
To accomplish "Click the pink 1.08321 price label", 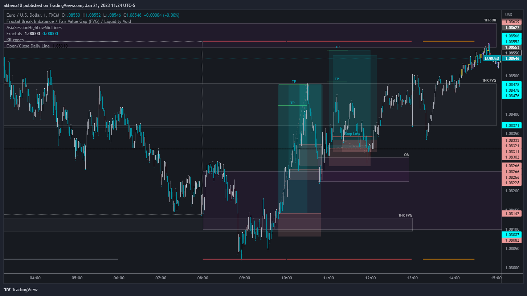I will tap(512, 146).
